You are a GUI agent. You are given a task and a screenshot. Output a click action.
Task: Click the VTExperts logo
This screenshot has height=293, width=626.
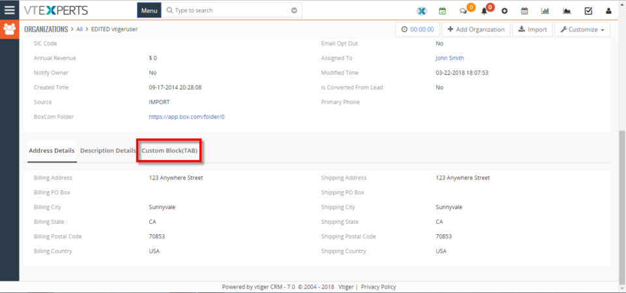(56, 10)
